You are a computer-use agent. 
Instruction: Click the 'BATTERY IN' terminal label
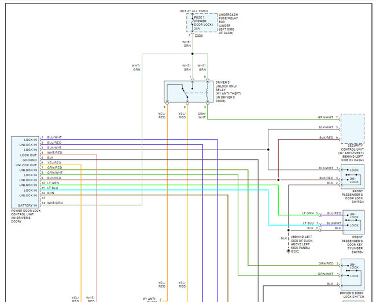tap(28, 206)
